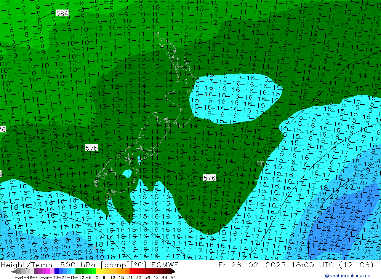
Task: Click the 54 value on the legend
Action: [x=173, y=277]
